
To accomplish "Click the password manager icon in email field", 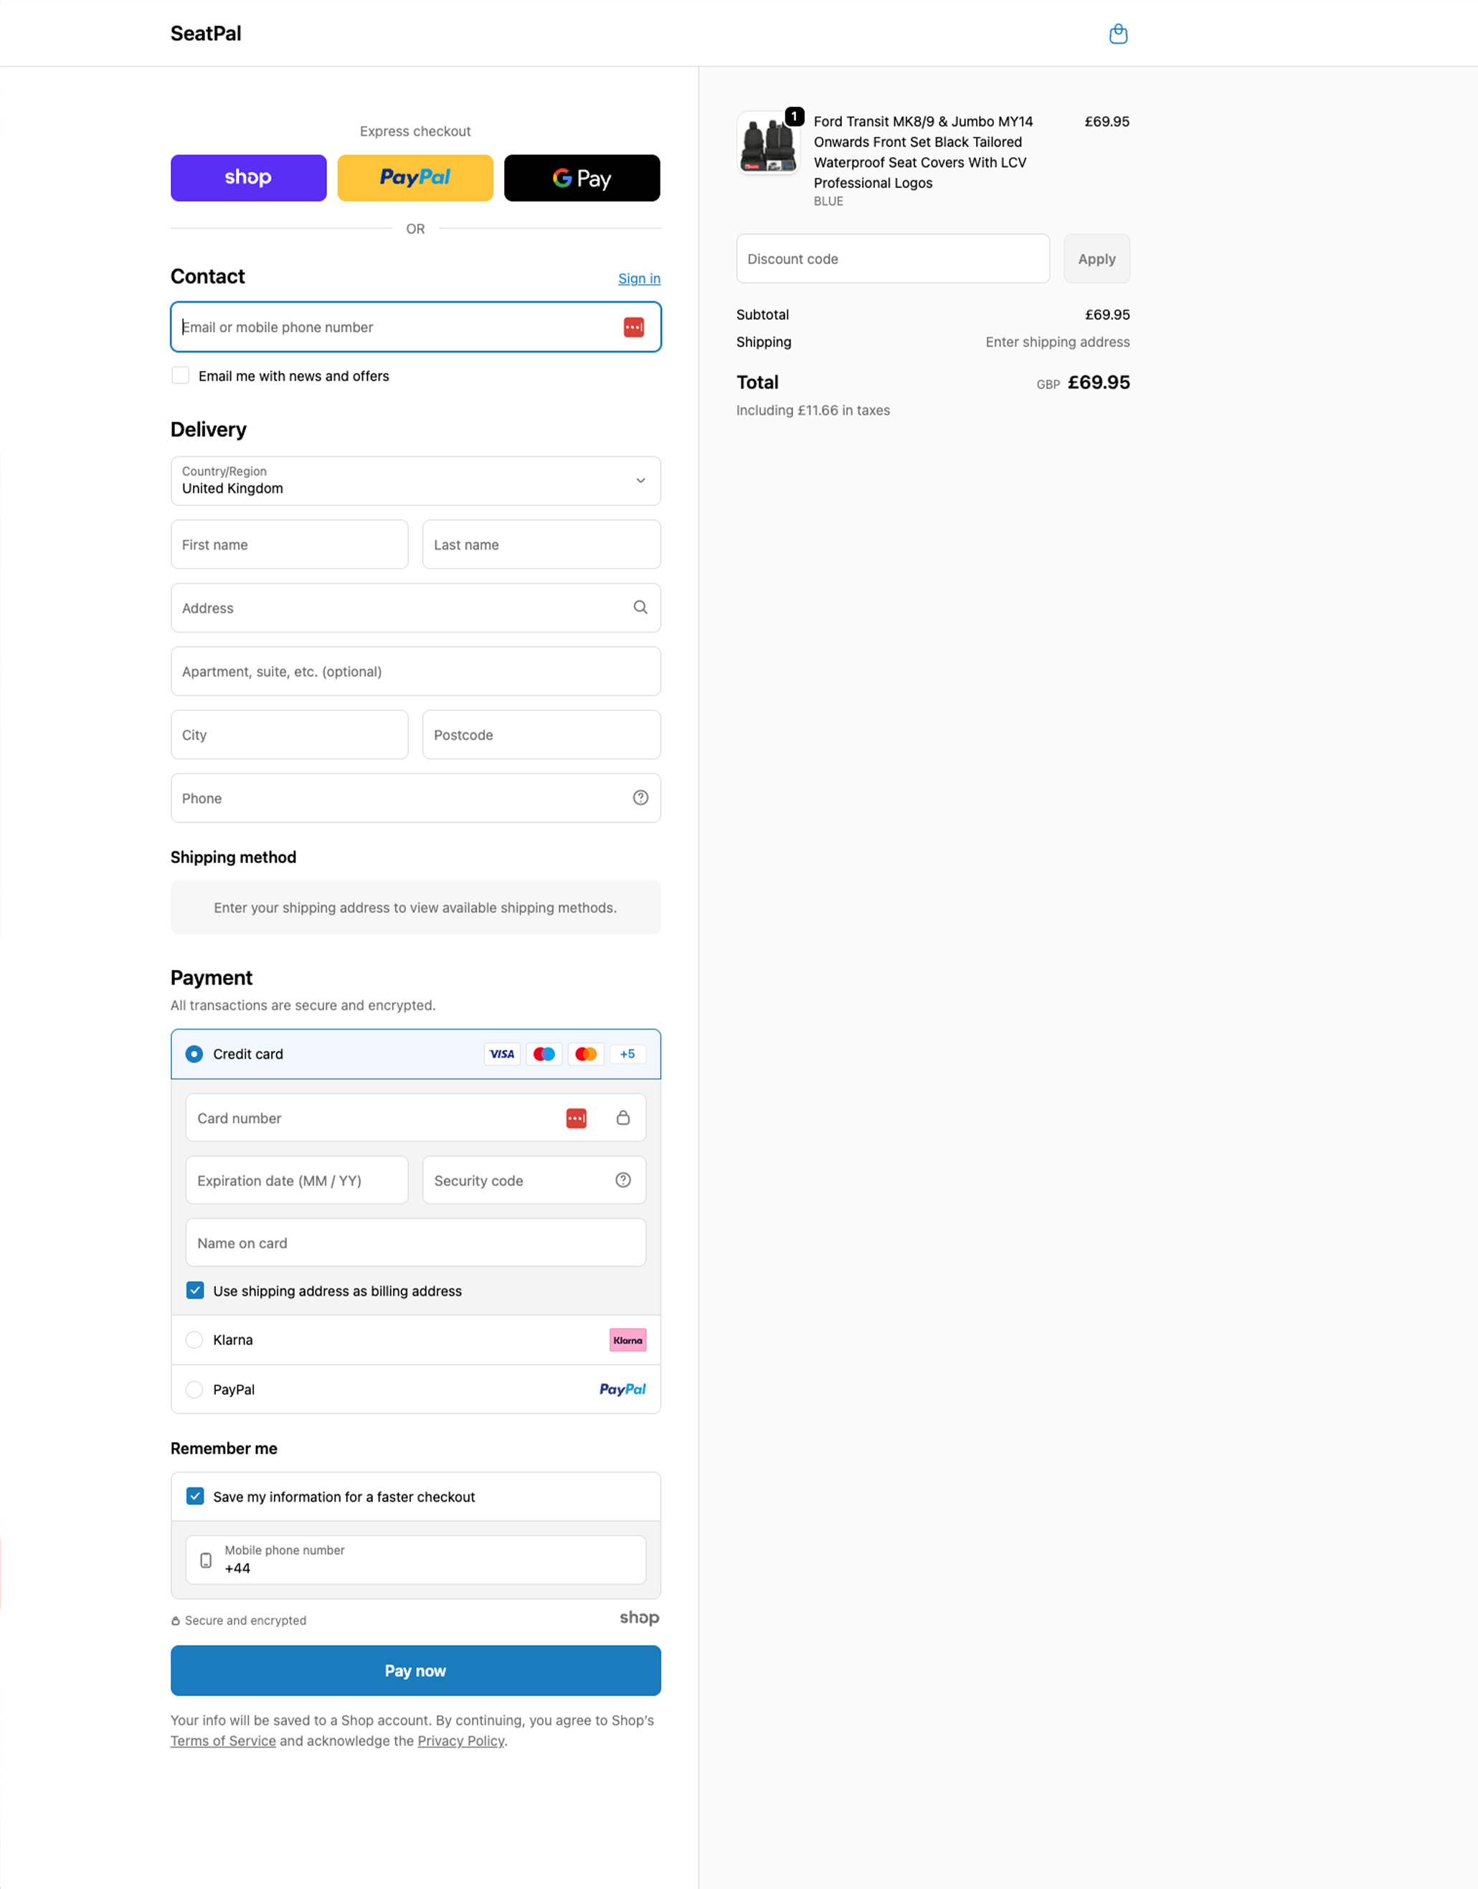I will click(x=633, y=327).
